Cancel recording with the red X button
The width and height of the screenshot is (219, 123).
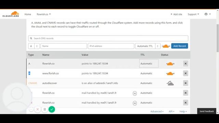point(38,109)
